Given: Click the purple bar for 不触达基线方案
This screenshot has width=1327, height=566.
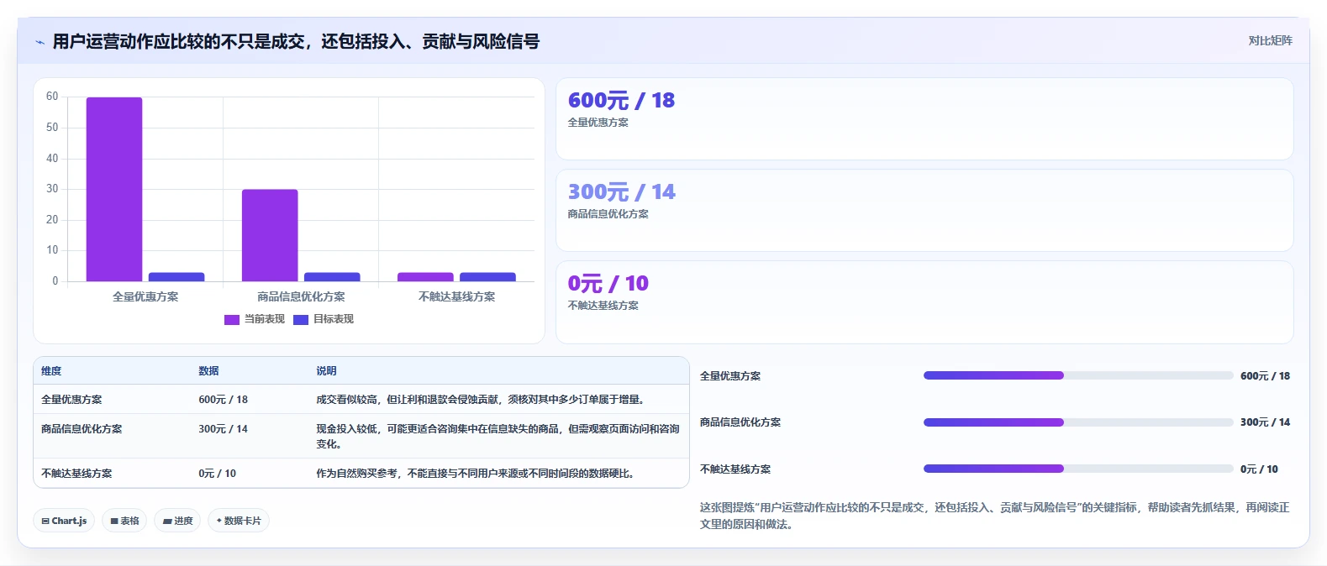Looking at the screenshot, I should tap(425, 277).
